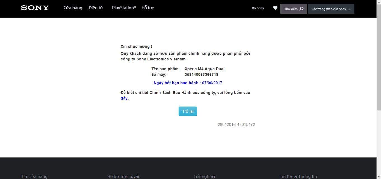The width and height of the screenshot is (381, 179).
Task: Open the heart favorites icon
Action: (x=275, y=8)
